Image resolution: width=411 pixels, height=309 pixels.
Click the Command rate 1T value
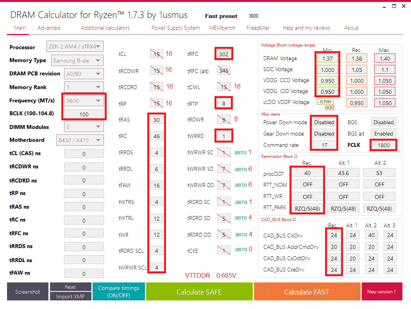324,145
